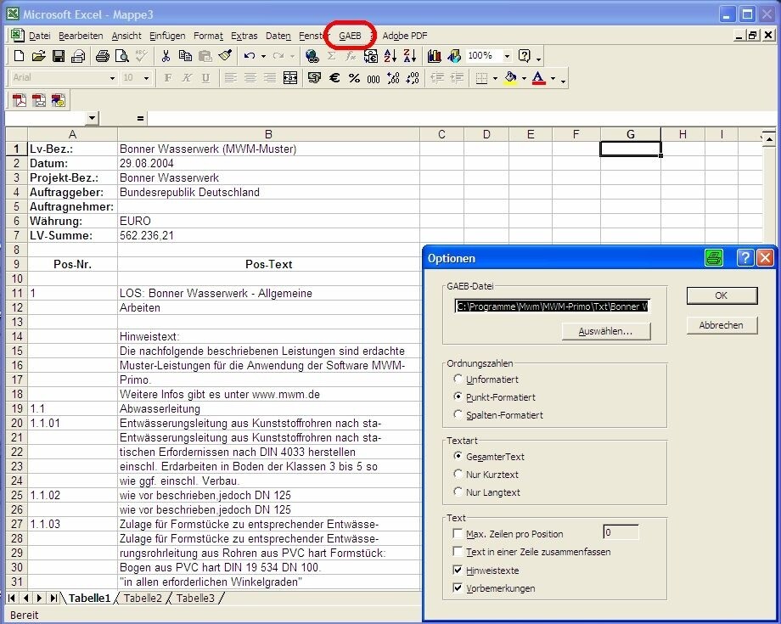Expand the font color dropdown arrow
The image size is (781, 624).
553,78
